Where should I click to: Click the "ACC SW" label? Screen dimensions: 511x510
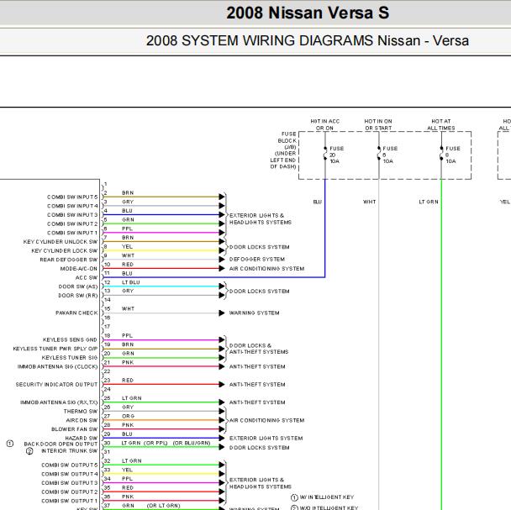pos(87,277)
